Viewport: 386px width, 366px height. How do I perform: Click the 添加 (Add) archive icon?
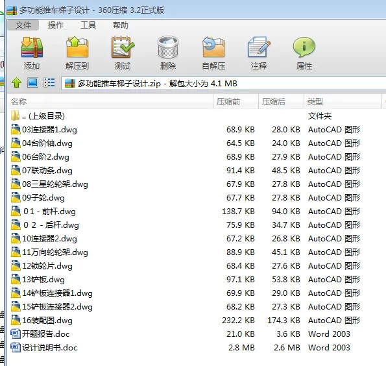(32, 47)
